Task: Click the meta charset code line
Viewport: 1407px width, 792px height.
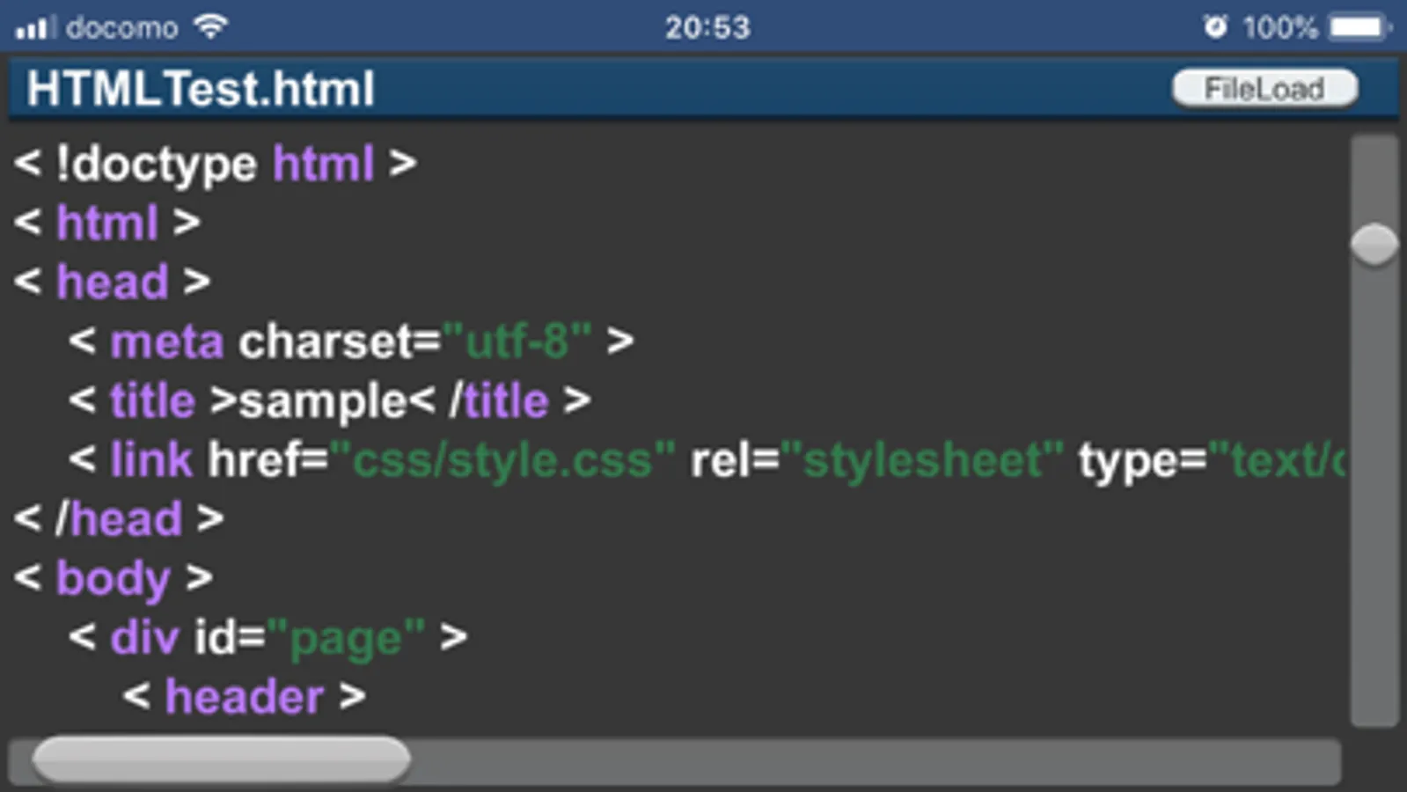Action: pyautogui.click(x=350, y=341)
